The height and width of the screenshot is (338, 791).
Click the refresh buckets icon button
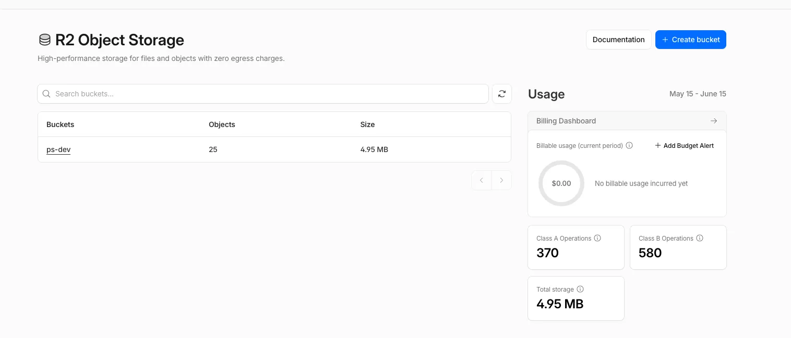pos(501,94)
